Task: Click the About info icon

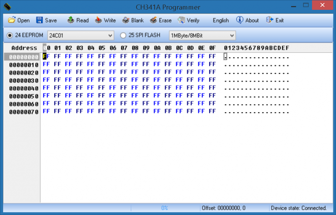Action: tap(240, 20)
